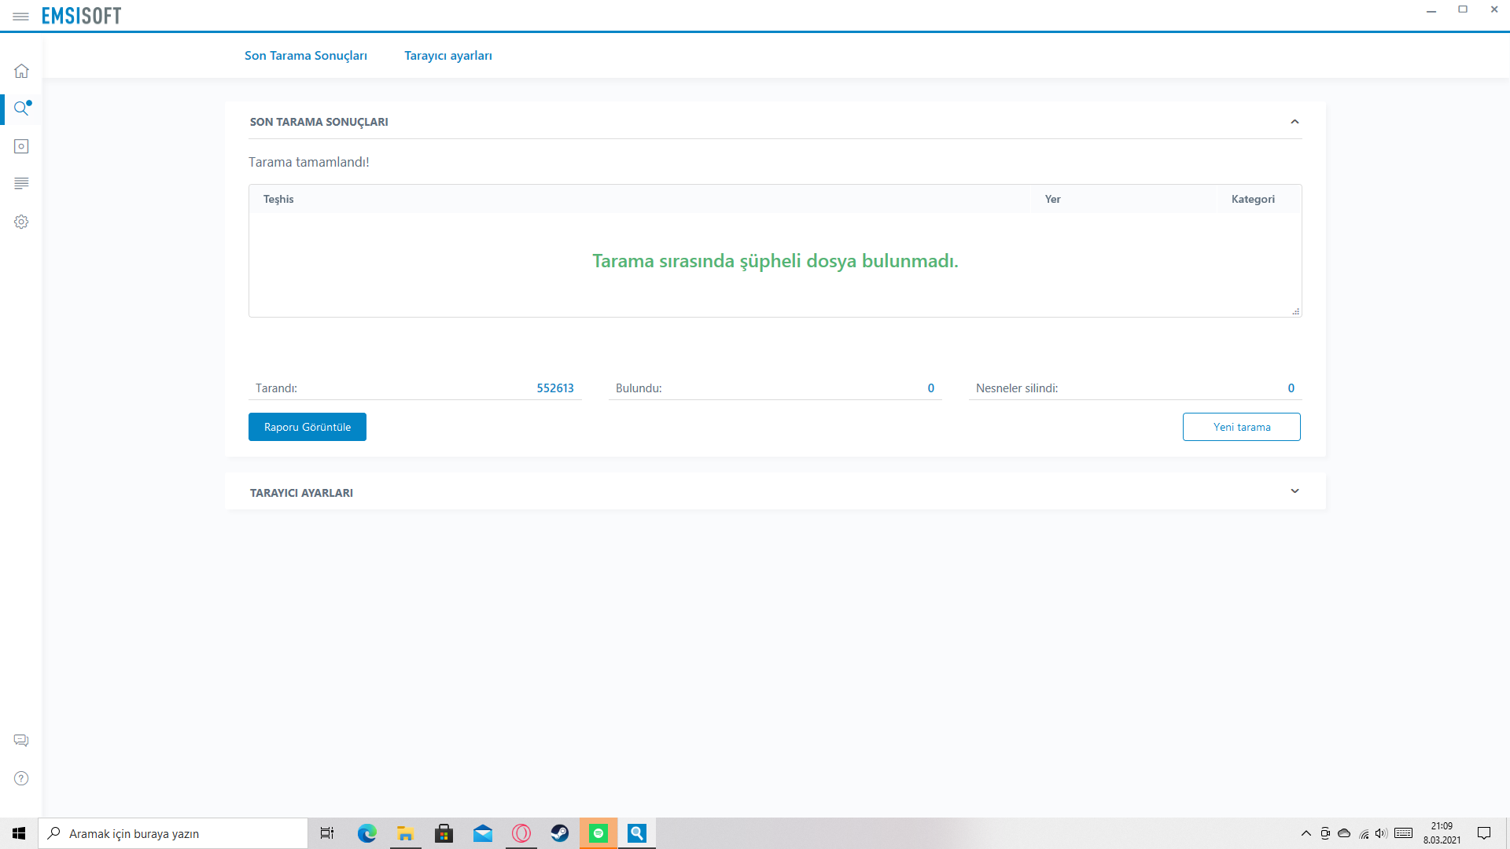Image resolution: width=1510 pixels, height=849 pixels.
Task: Show hidden system tray icons
Action: pyautogui.click(x=1306, y=833)
